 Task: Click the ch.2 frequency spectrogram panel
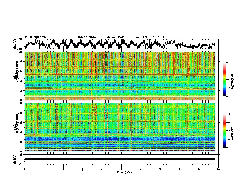coord(120,127)
